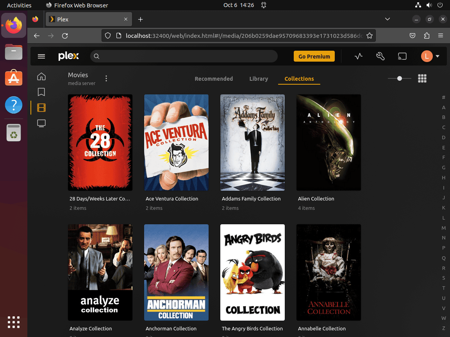Go to Plex home via the house icon

click(x=41, y=76)
